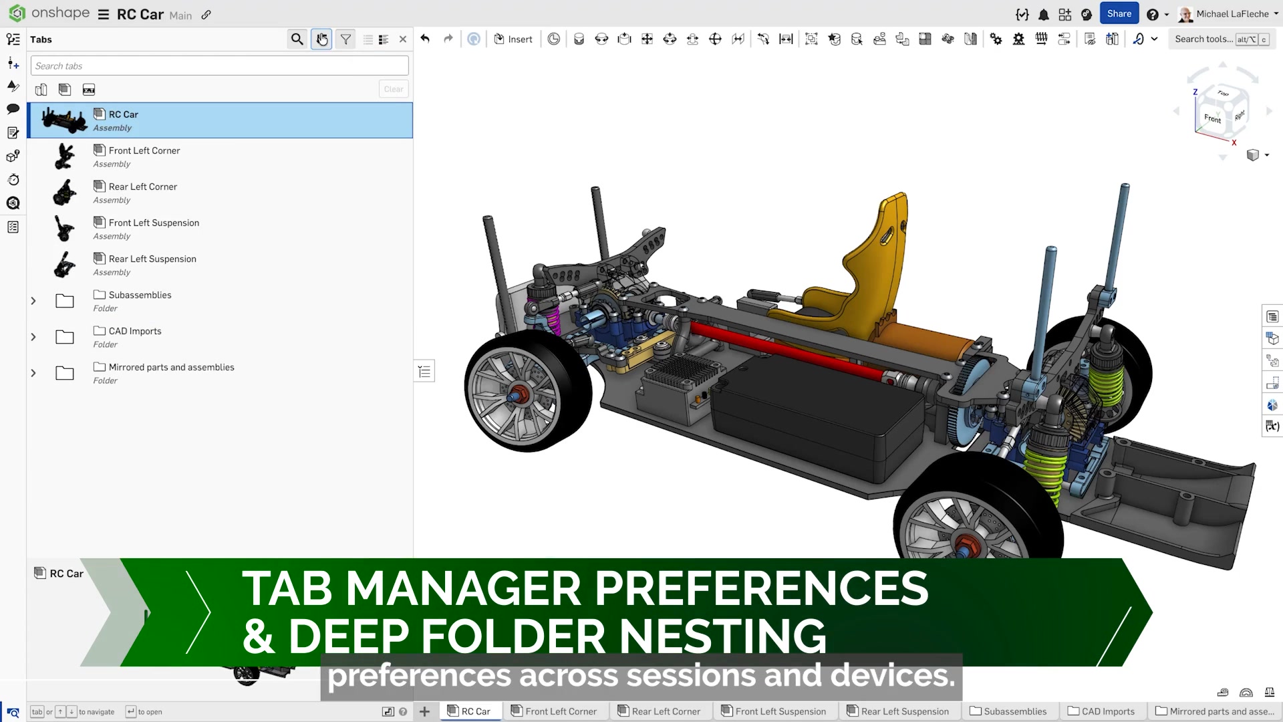Image resolution: width=1283 pixels, height=722 pixels.
Task: Toggle the snap mode clock icon
Action: click(554, 39)
